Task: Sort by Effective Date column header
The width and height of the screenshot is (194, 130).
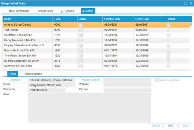Action: pos(118,19)
